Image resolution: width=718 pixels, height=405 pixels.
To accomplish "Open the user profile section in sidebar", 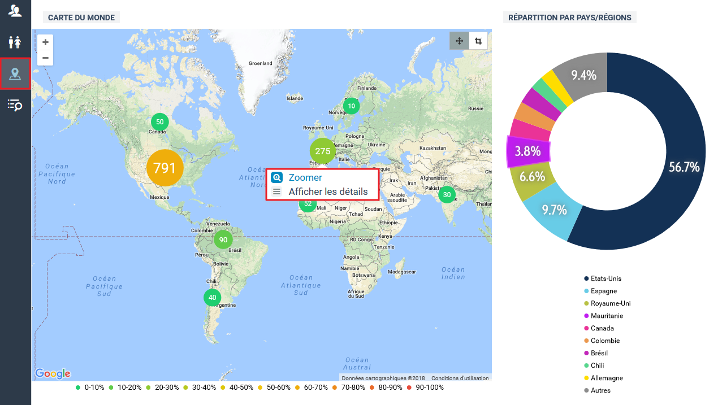I will (15, 11).
